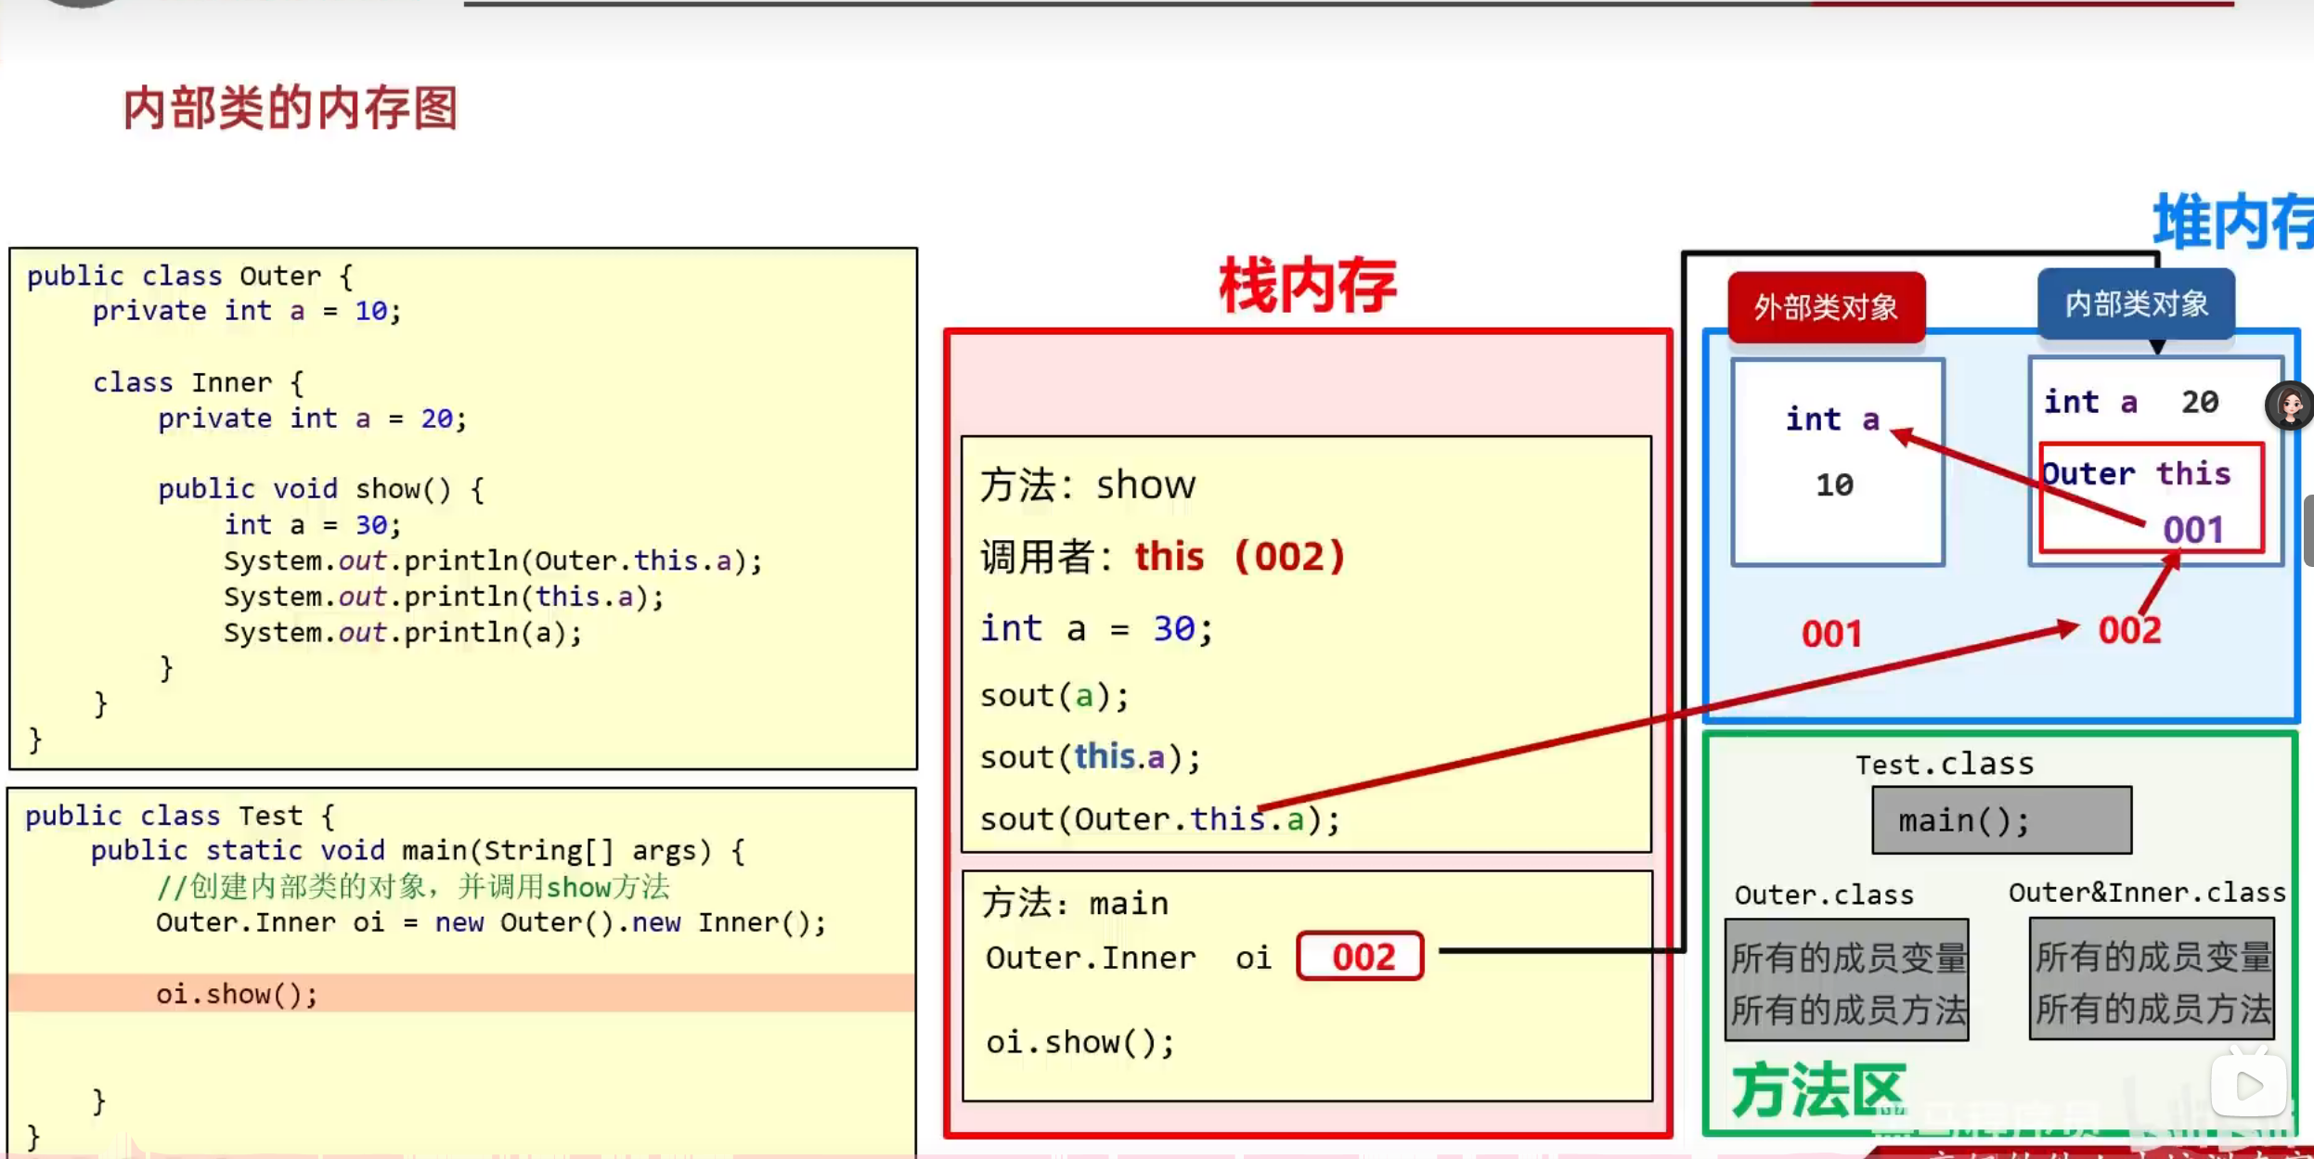Click the blue 内部类对象 label
The height and width of the screenshot is (1159, 2314).
(x=2136, y=303)
